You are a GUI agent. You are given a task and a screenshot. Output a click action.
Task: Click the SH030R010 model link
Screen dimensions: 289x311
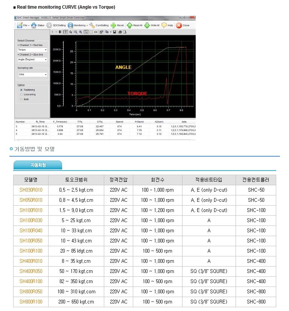(x=31, y=190)
